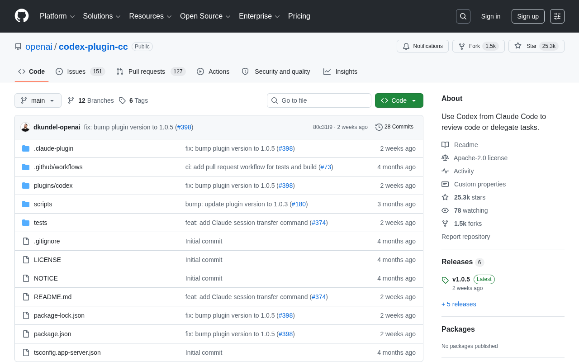Click the Public visibility badge
The width and height of the screenshot is (579, 362).
(x=142, y=47)
